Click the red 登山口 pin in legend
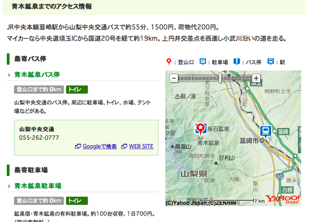This screenshot has height=222, width=311. (169, 62)
